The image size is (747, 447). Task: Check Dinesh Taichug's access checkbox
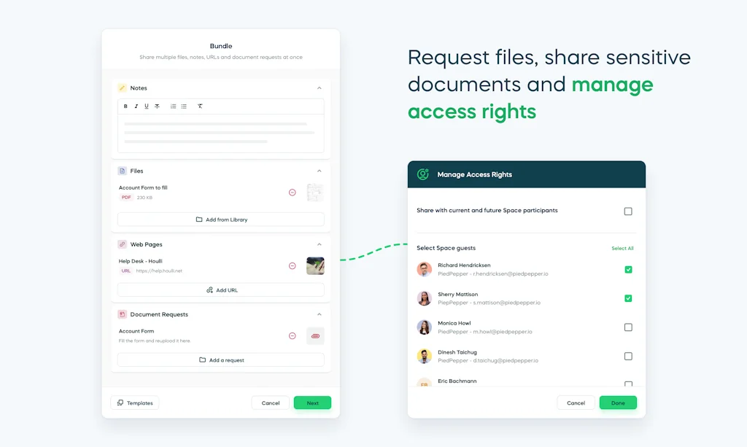point(628,356)
